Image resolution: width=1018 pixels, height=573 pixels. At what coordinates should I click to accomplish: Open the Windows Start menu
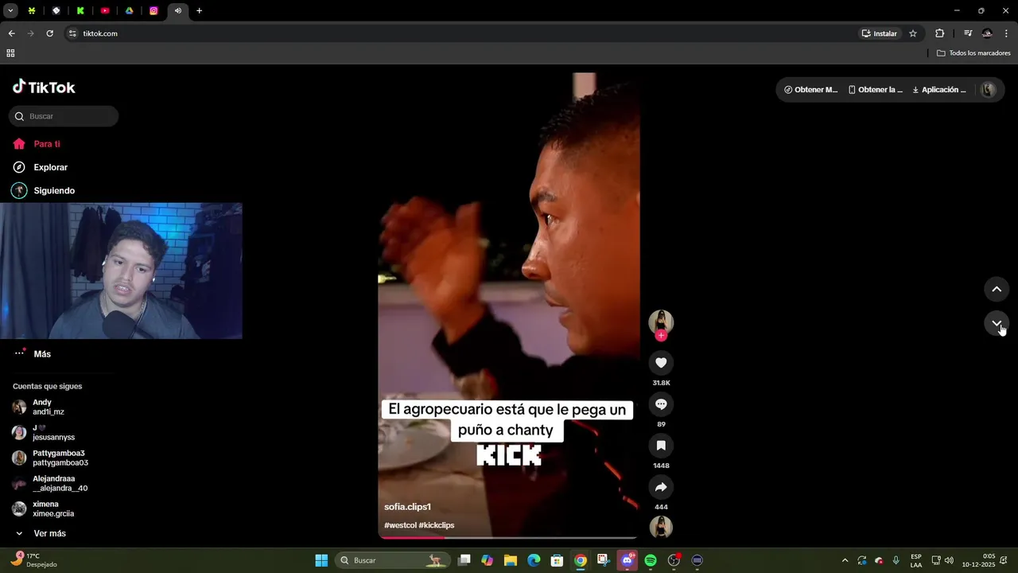tap(321, 560)
